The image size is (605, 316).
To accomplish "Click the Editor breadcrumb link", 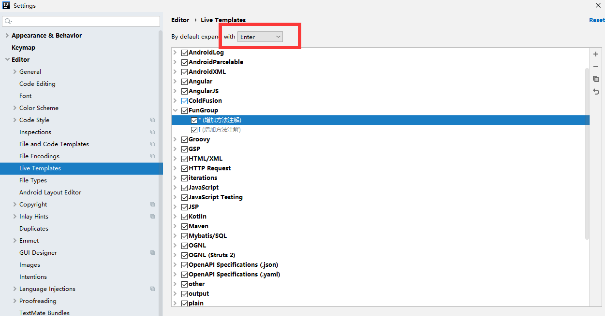I will pyautogui.click(x=180, y=20).
